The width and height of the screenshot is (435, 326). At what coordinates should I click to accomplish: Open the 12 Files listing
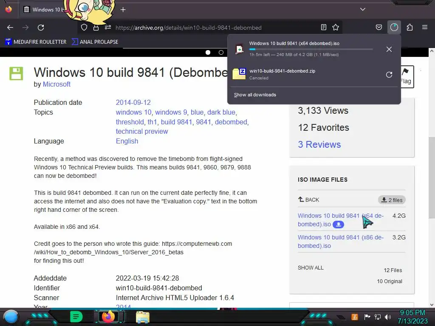coord(393,270)
